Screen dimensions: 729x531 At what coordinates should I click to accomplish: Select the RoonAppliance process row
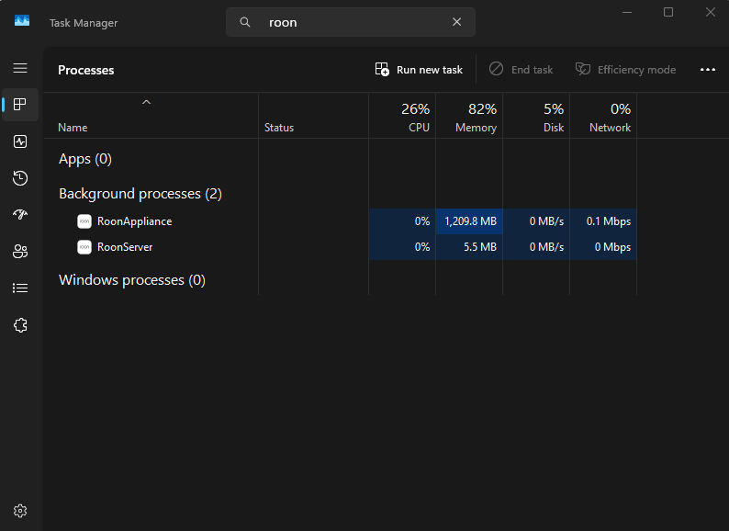[x=340, y=221]
